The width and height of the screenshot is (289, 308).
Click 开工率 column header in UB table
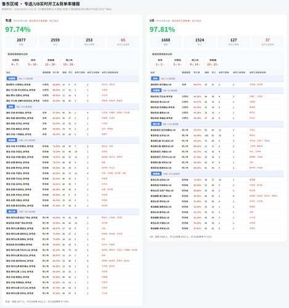(x=197, y=73)
